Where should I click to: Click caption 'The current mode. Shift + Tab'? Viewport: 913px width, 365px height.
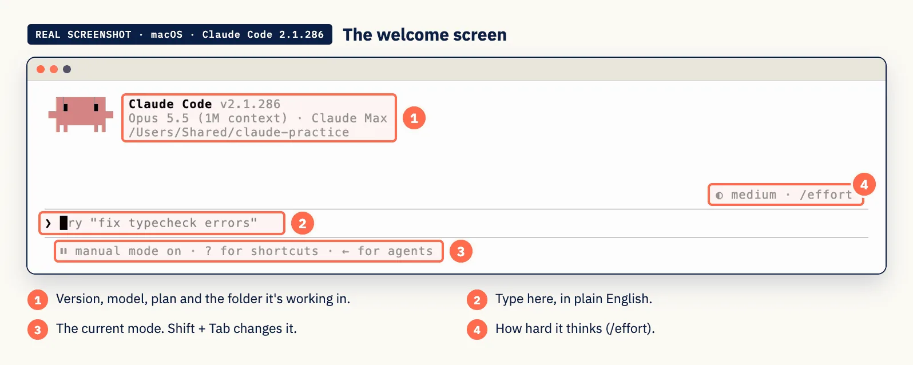point(176,329)
